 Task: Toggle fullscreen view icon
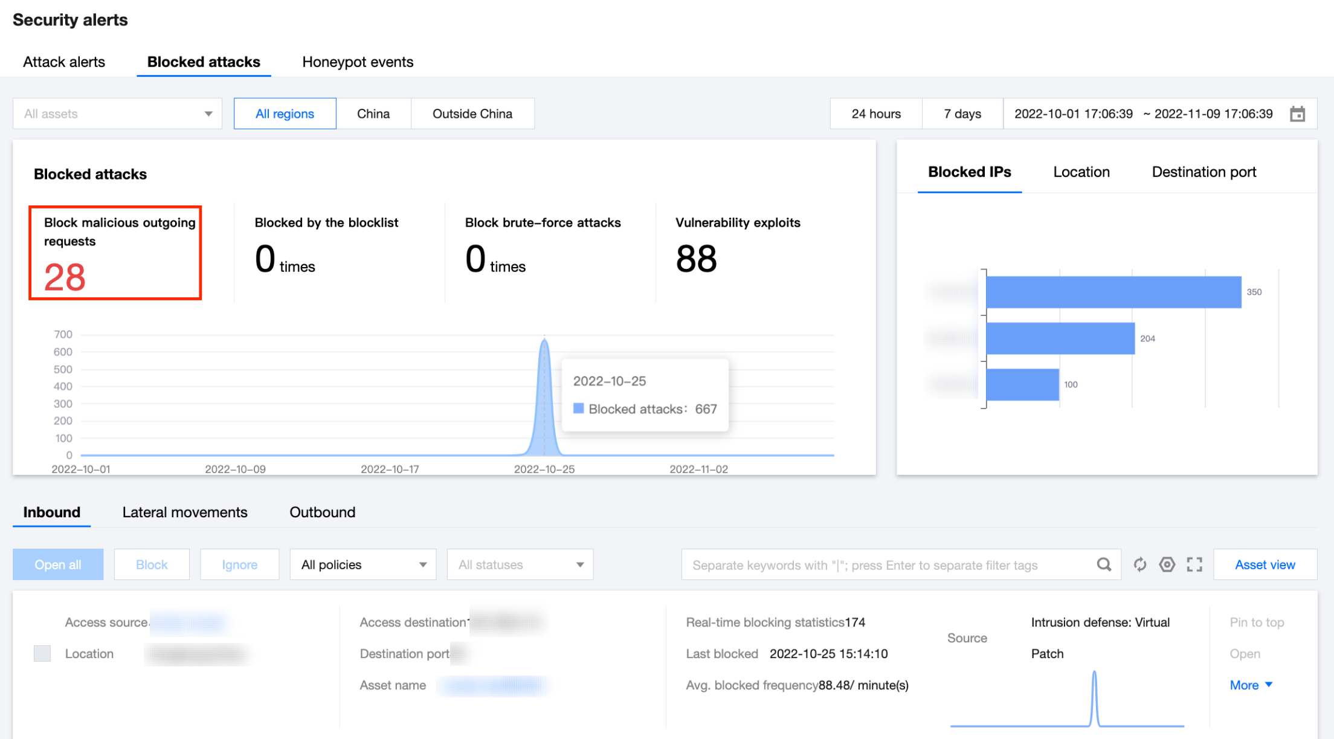tap(1194, 564)
